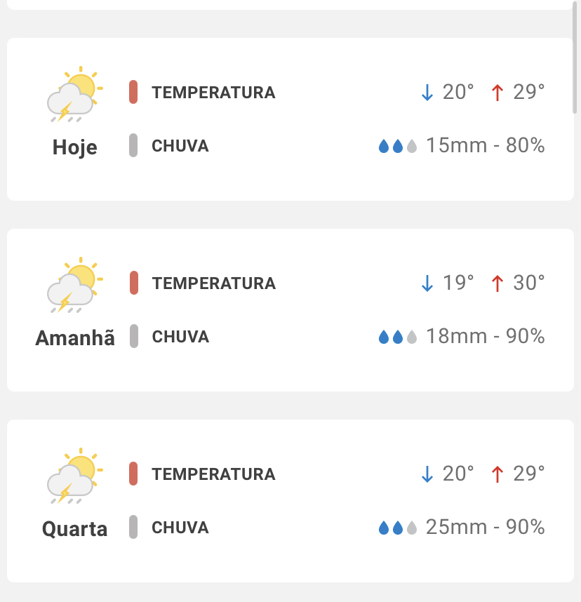Click the blue minimum temperature arrow for Quarta
The image size is (581, 602).
click(x=427, y=474)
